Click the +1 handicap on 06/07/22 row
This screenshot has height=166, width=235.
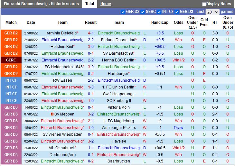pyautogui.click(x=160, y=87)
